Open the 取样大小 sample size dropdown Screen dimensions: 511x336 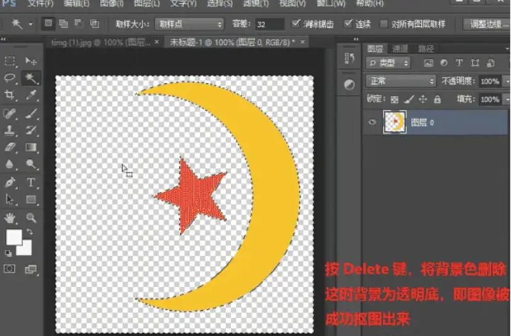click(x=189, y=24)
